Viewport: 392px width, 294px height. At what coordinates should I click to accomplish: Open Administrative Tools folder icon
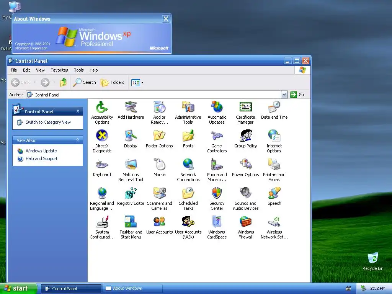pos(188,107)
